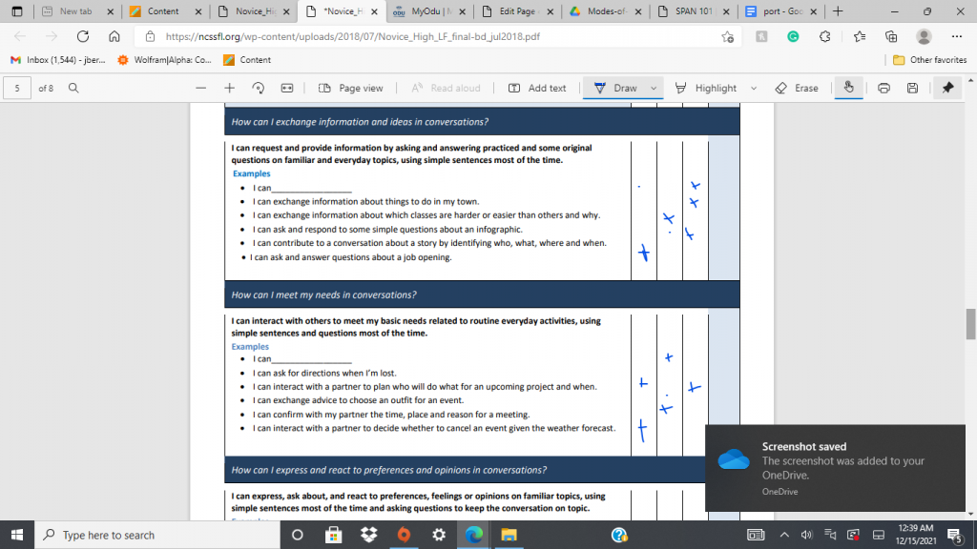977x549 pixels.
Task: Unpin the PDF toolbar
Action: coord(947,89)
